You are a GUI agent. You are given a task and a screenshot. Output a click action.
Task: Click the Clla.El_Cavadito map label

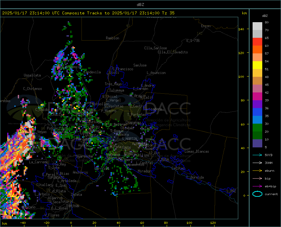coord(173,52)
